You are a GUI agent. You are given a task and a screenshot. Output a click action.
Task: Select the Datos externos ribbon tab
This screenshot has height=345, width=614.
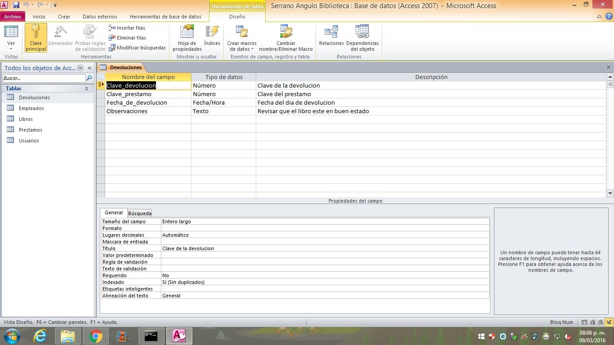[x=101, y=17]
